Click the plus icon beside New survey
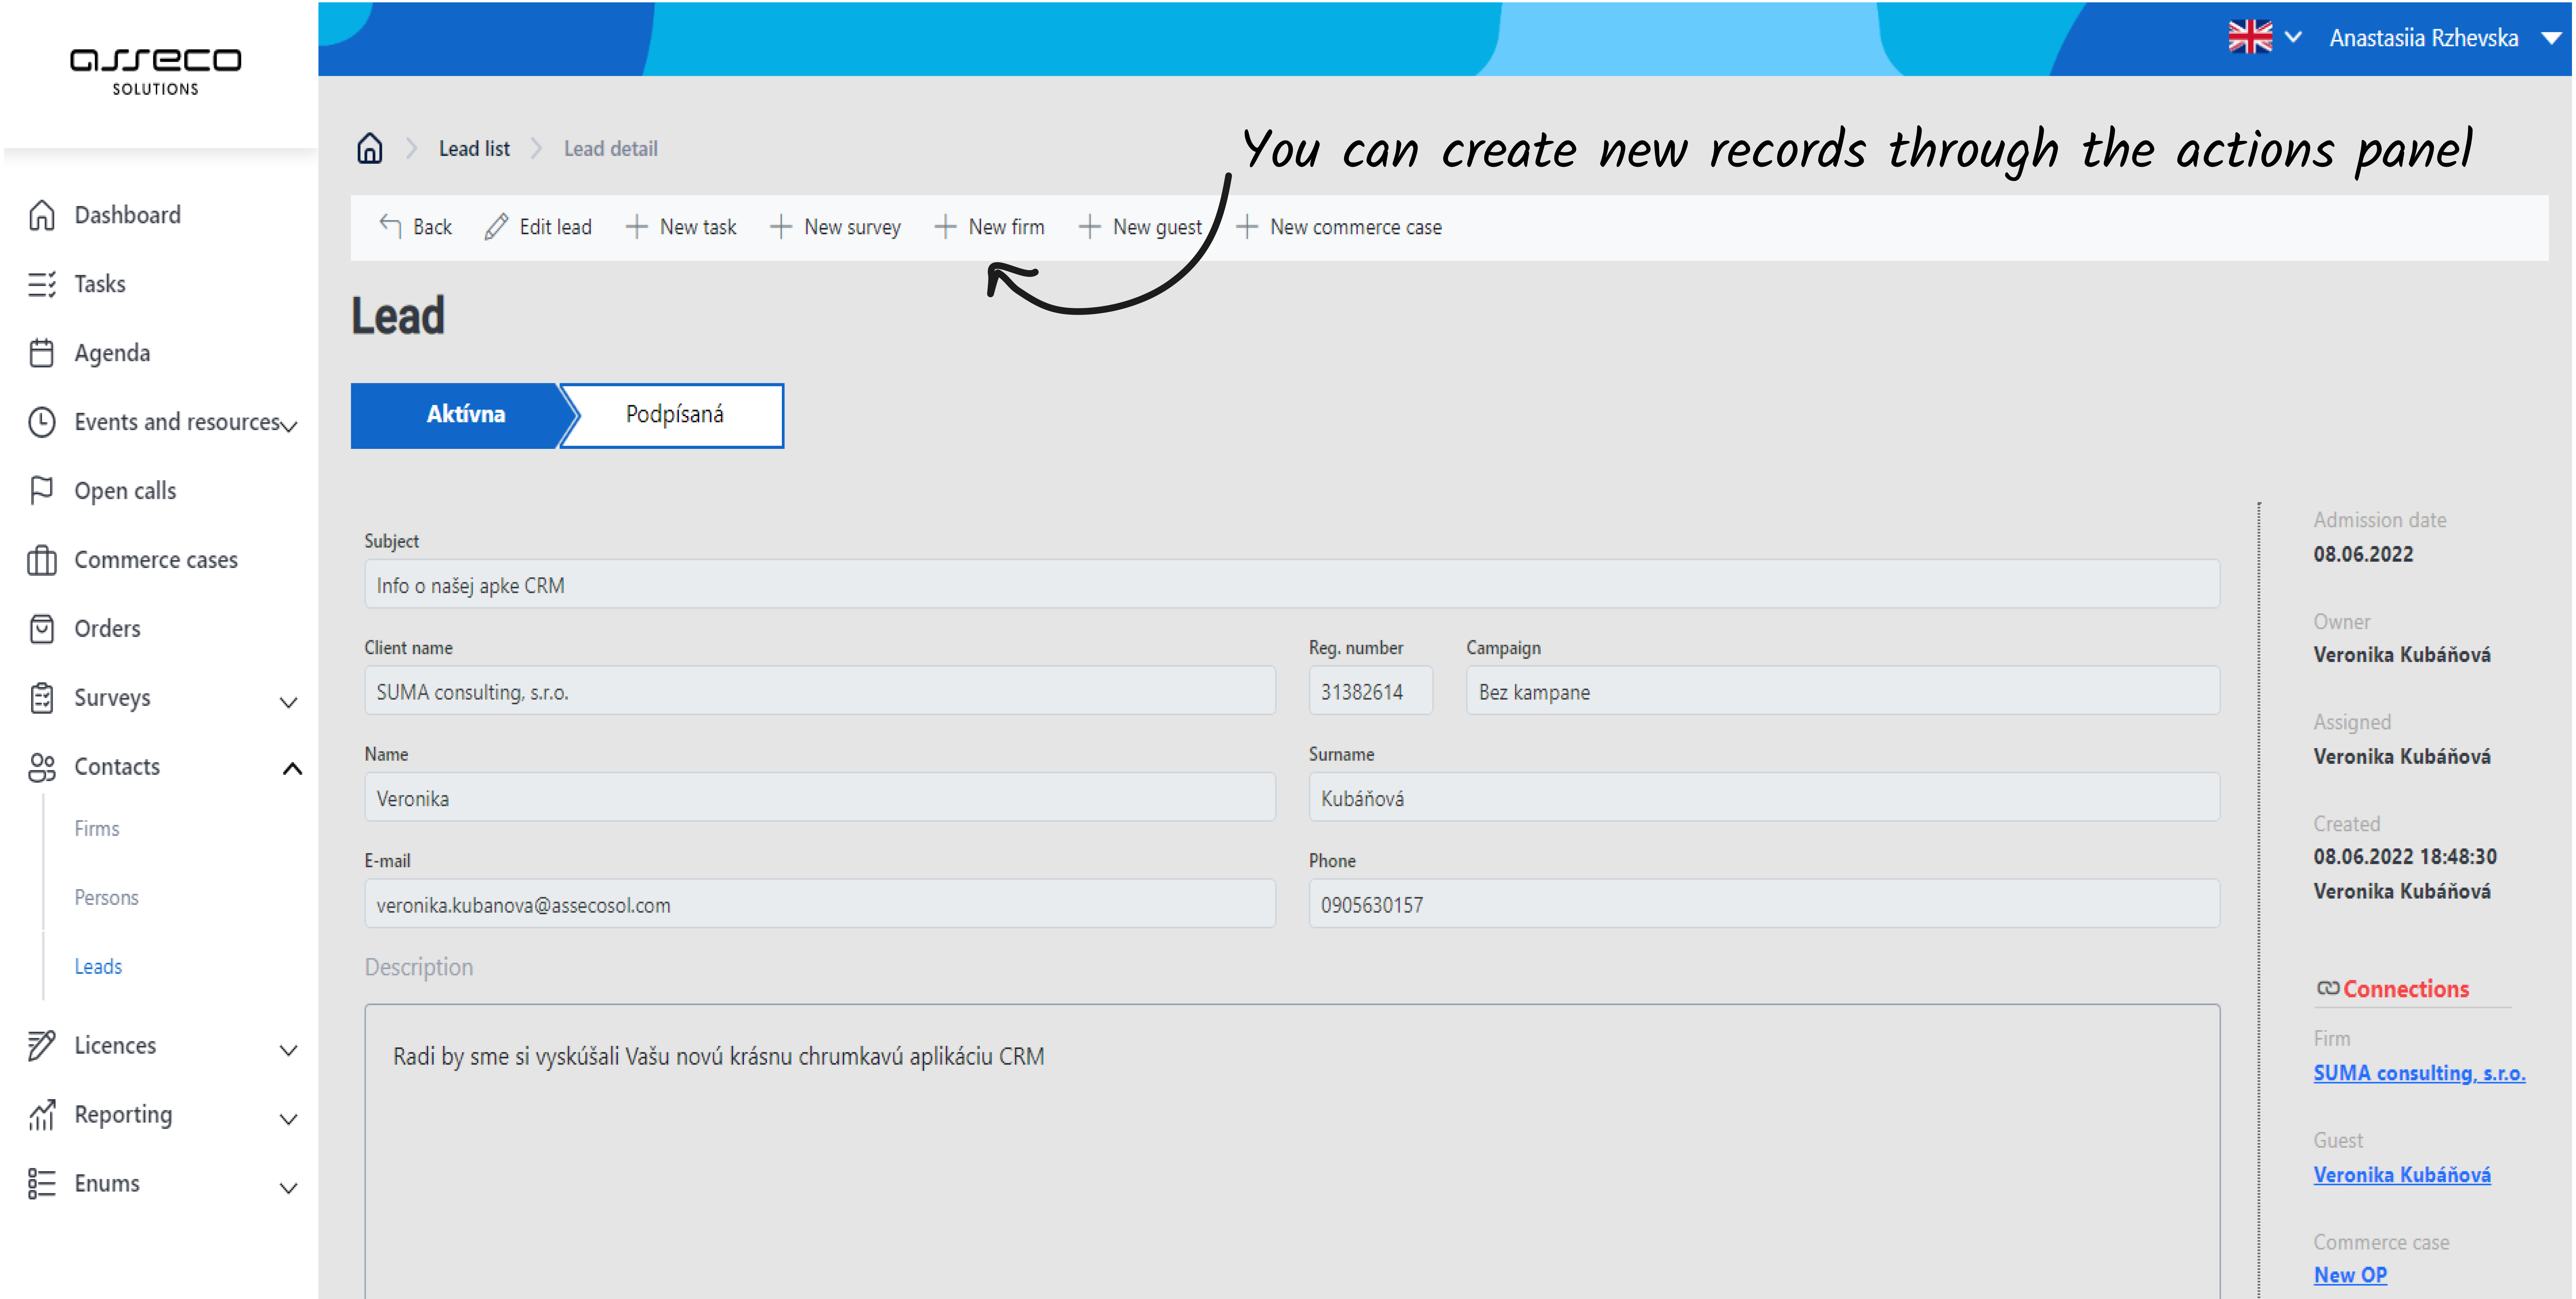The image size is (2576, 1299). click(x=781, y=227)
